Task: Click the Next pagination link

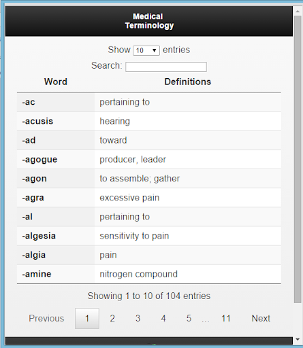Action: click(x=261, y=318)
